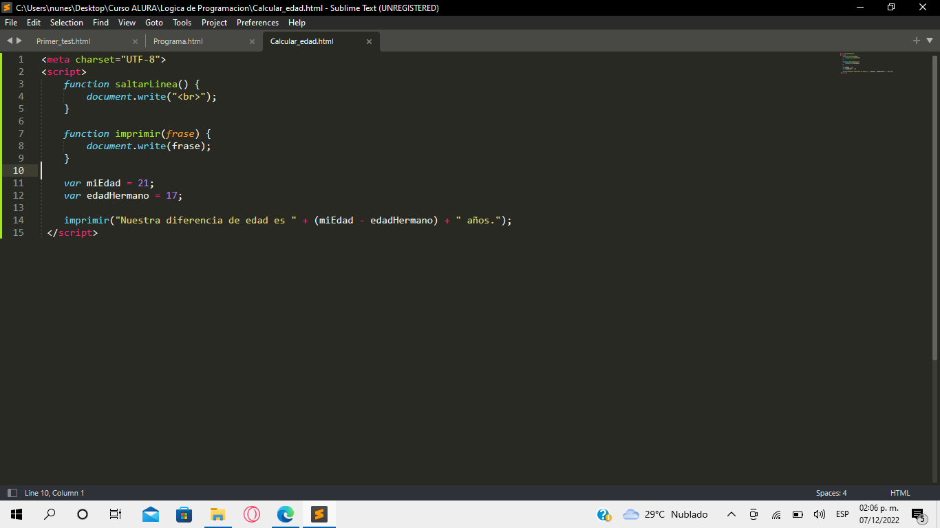Launch Opera browser from taskbar
The image size is (940, 528).
[252, 514]
